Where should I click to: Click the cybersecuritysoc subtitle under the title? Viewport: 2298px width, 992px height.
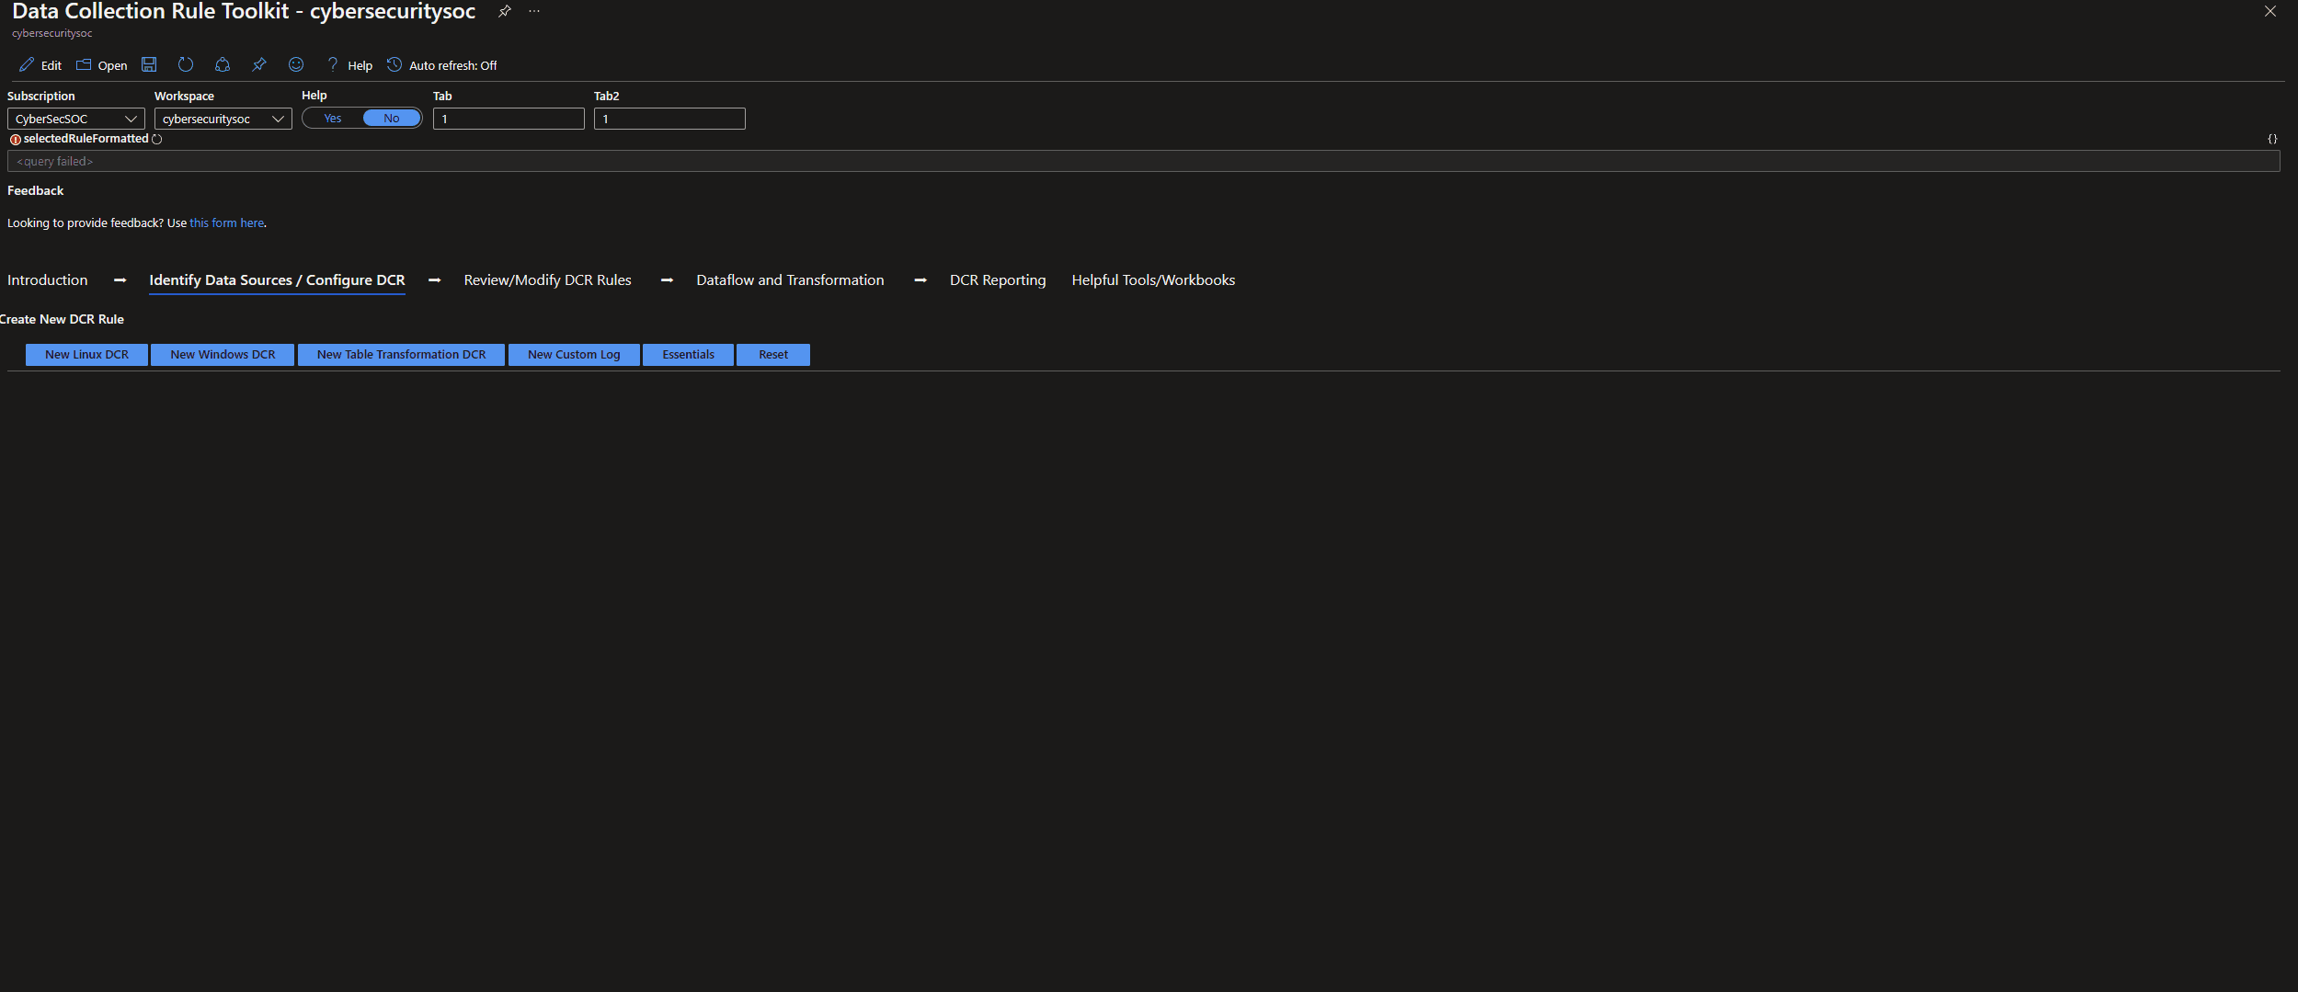pyautogui.click(x=52, y=33)
